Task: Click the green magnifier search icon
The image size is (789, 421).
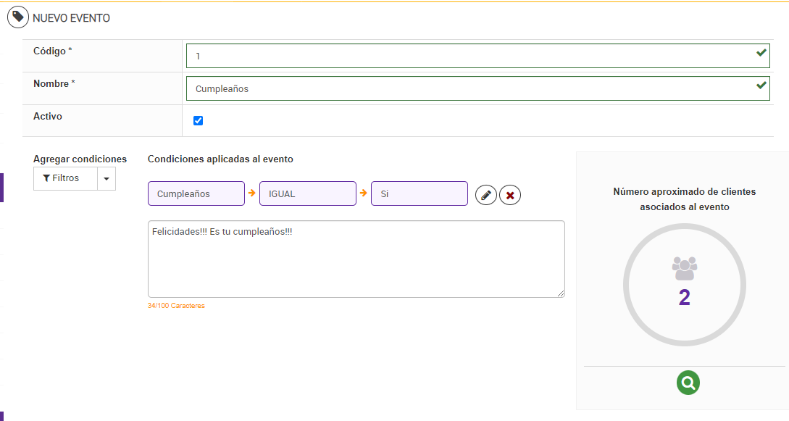Action: tap(688, 383)
